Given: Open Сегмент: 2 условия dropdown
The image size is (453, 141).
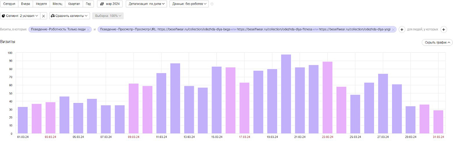Looking at the screenshot, I should [20, 16].
